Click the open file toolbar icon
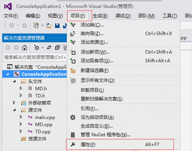 click(x=49, y=26)
